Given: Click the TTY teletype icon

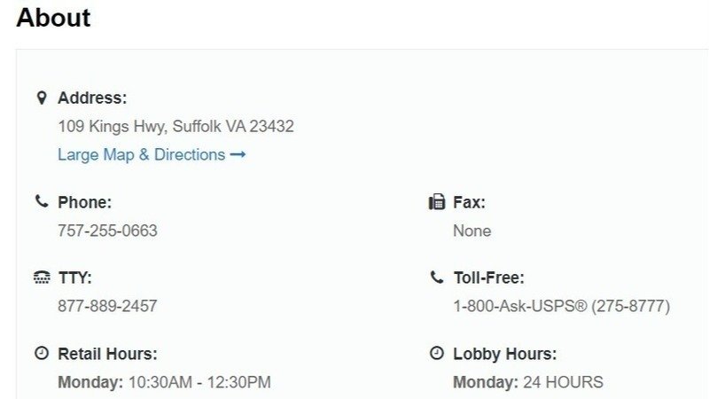Looking at the screenshot, I should pos(41,278).
